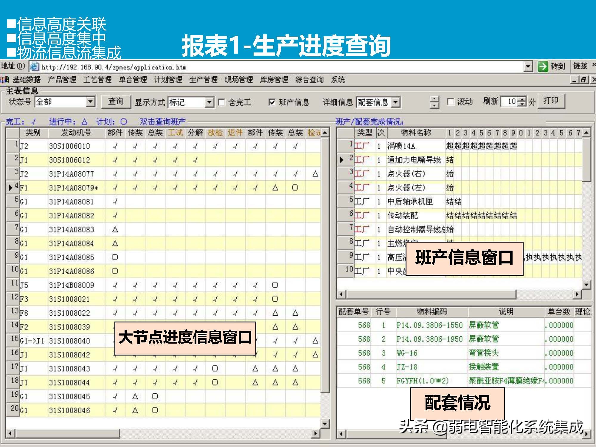Open the 库房管理 menu

274,80
